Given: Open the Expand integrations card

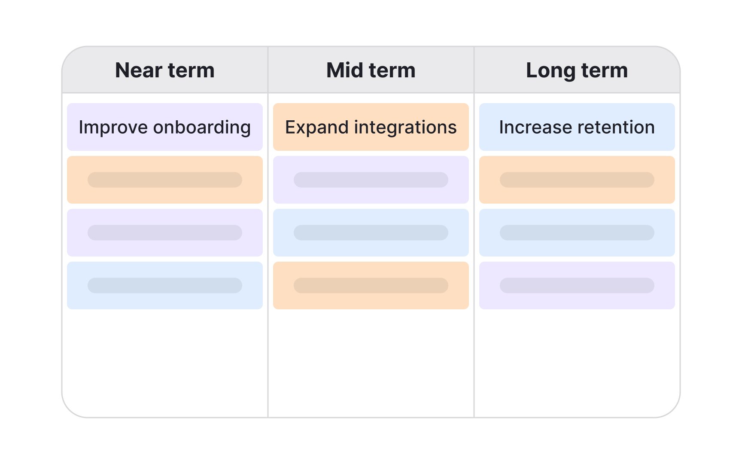Looking at the screenshot, I should [x=371, y=127].
